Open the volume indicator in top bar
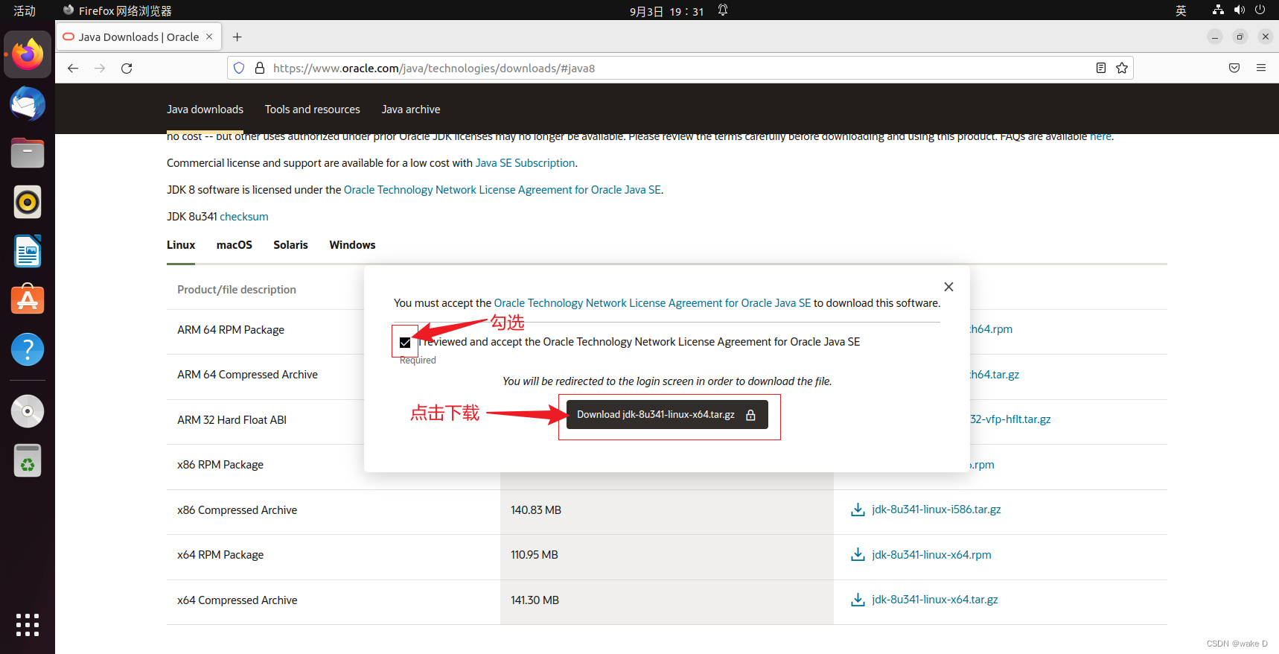Screen dimensions: 1279x654 click(x=1239, y=10)
